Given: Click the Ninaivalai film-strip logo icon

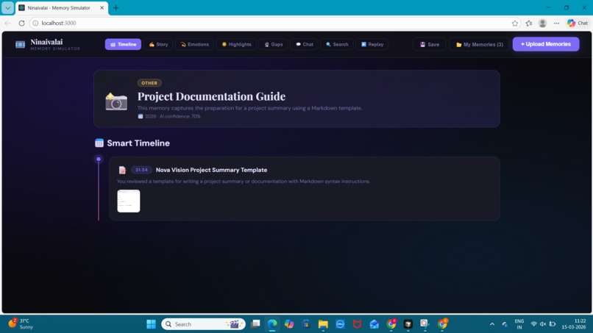Looking at the screenshot, I should click(20, 44).
